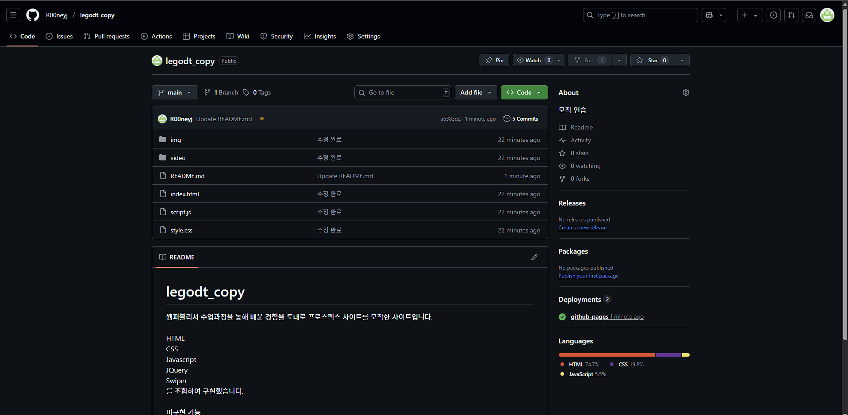Switch to the Insights tab
The height and width of the screenshot is (415, 848).
click(320, 36)
